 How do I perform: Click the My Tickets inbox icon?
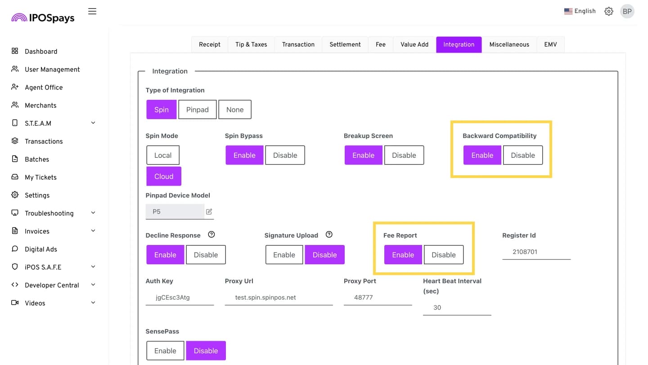coord(15,177)
